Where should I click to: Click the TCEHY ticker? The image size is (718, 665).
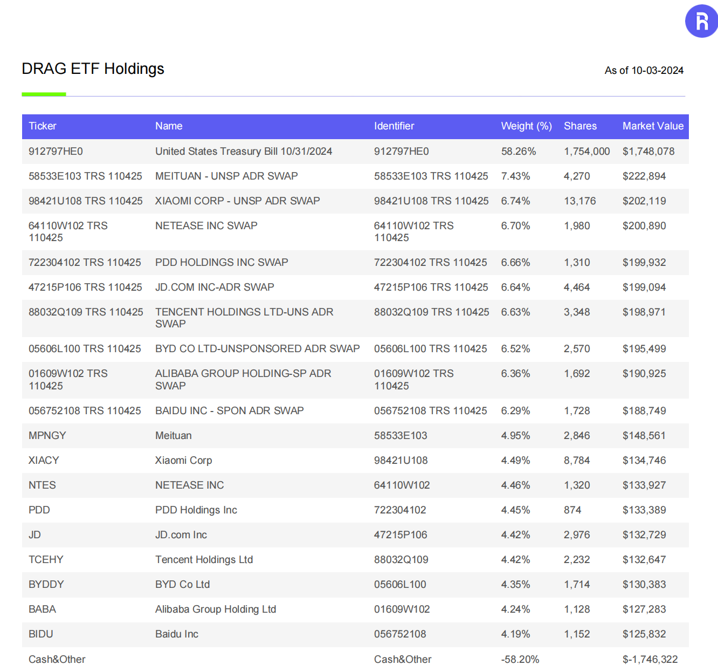(x=46, y=560)
